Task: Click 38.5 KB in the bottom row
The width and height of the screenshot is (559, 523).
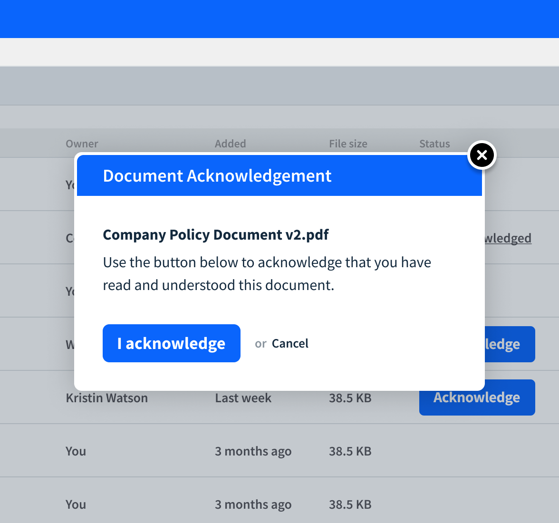Action: point(350,504)
